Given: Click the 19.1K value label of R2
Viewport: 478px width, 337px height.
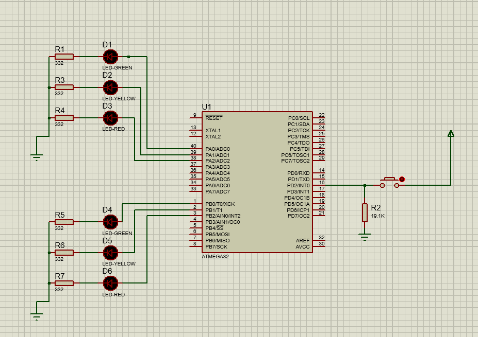Looking at the screenshot, I should (x=377, y=217).
